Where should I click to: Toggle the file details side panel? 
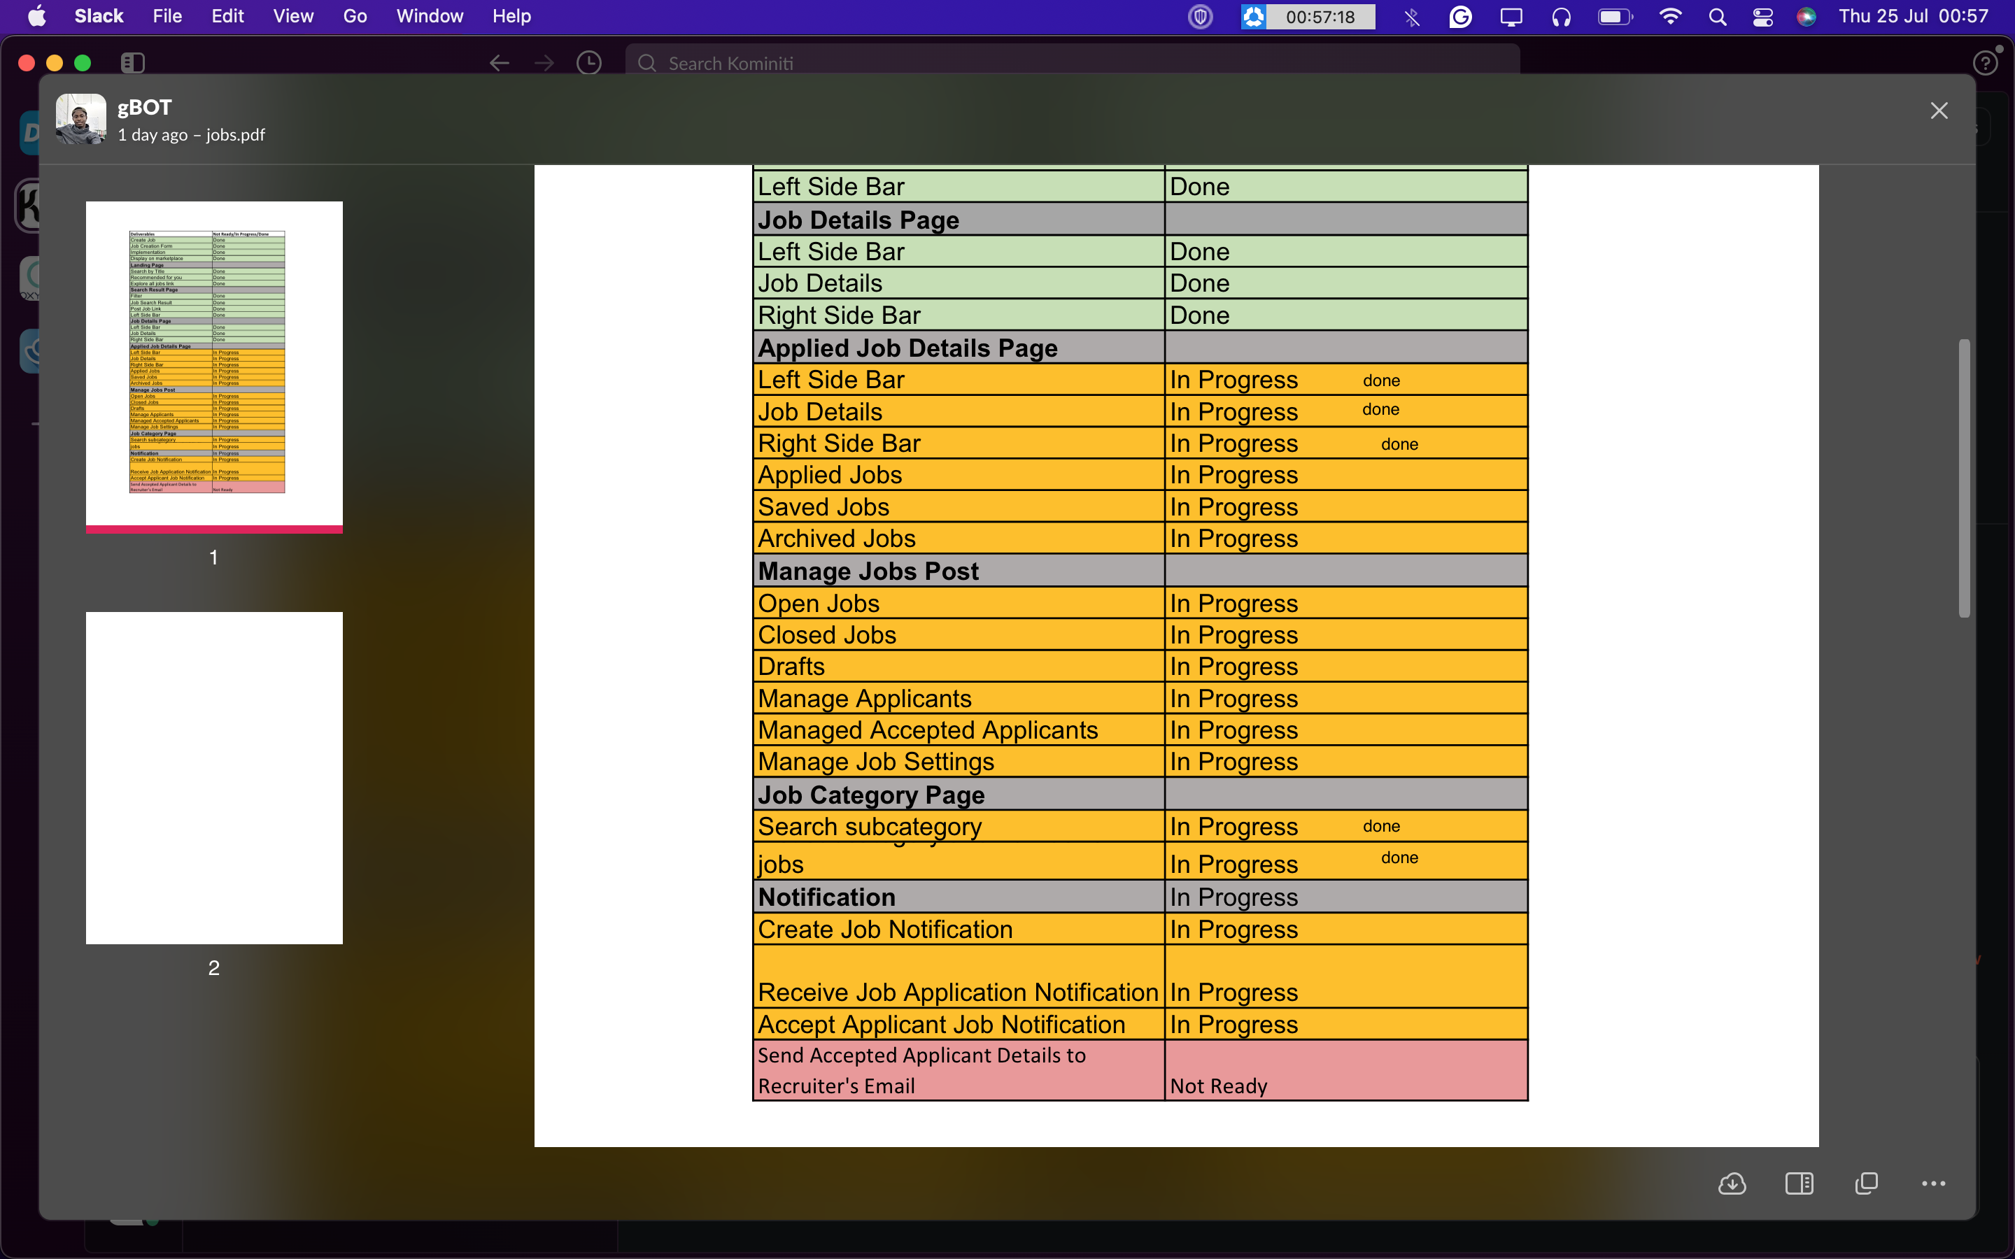click(1800, 1183)
